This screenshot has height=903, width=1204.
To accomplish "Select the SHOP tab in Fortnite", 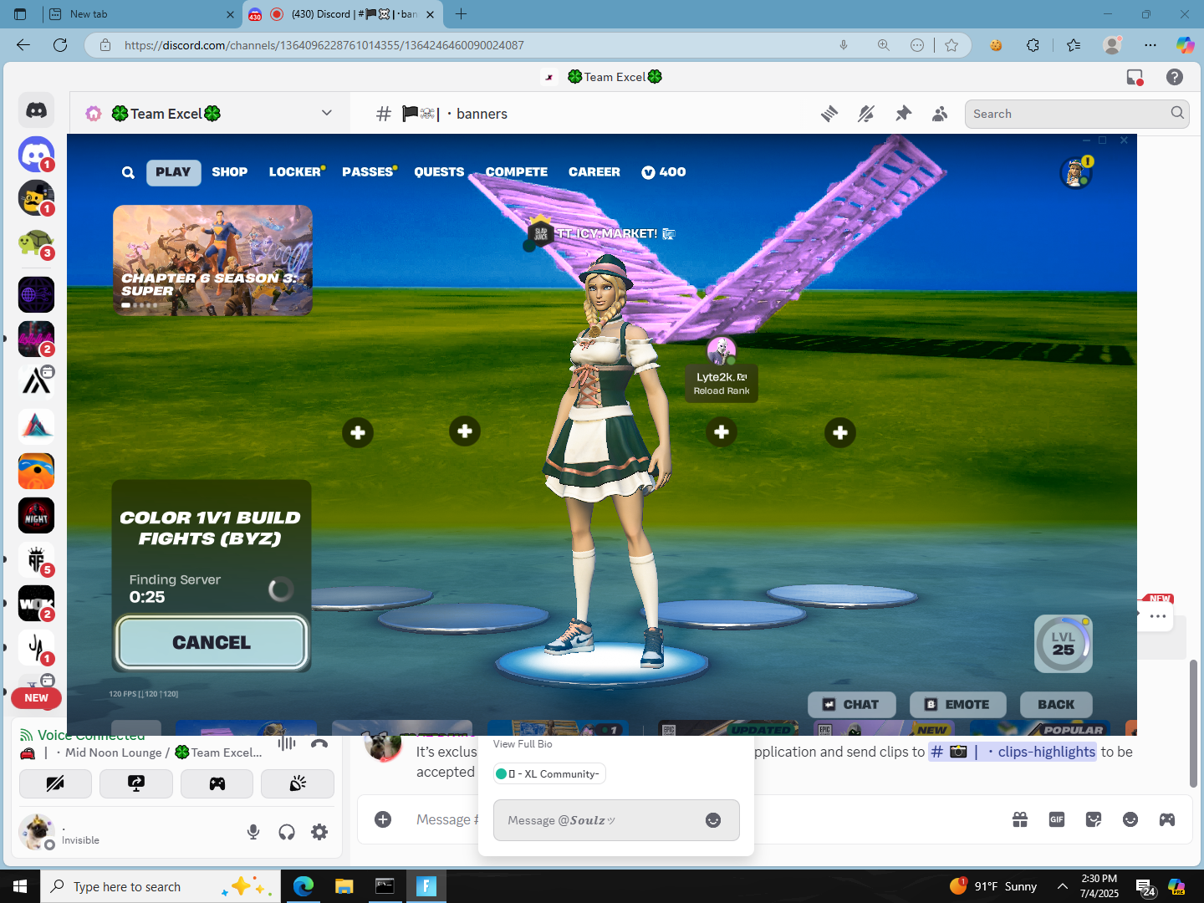I will (230, 172).
